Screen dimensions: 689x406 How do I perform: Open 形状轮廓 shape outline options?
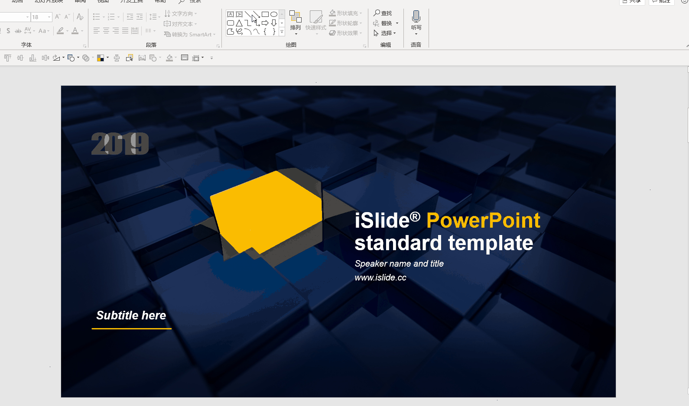tap(345, 23)
